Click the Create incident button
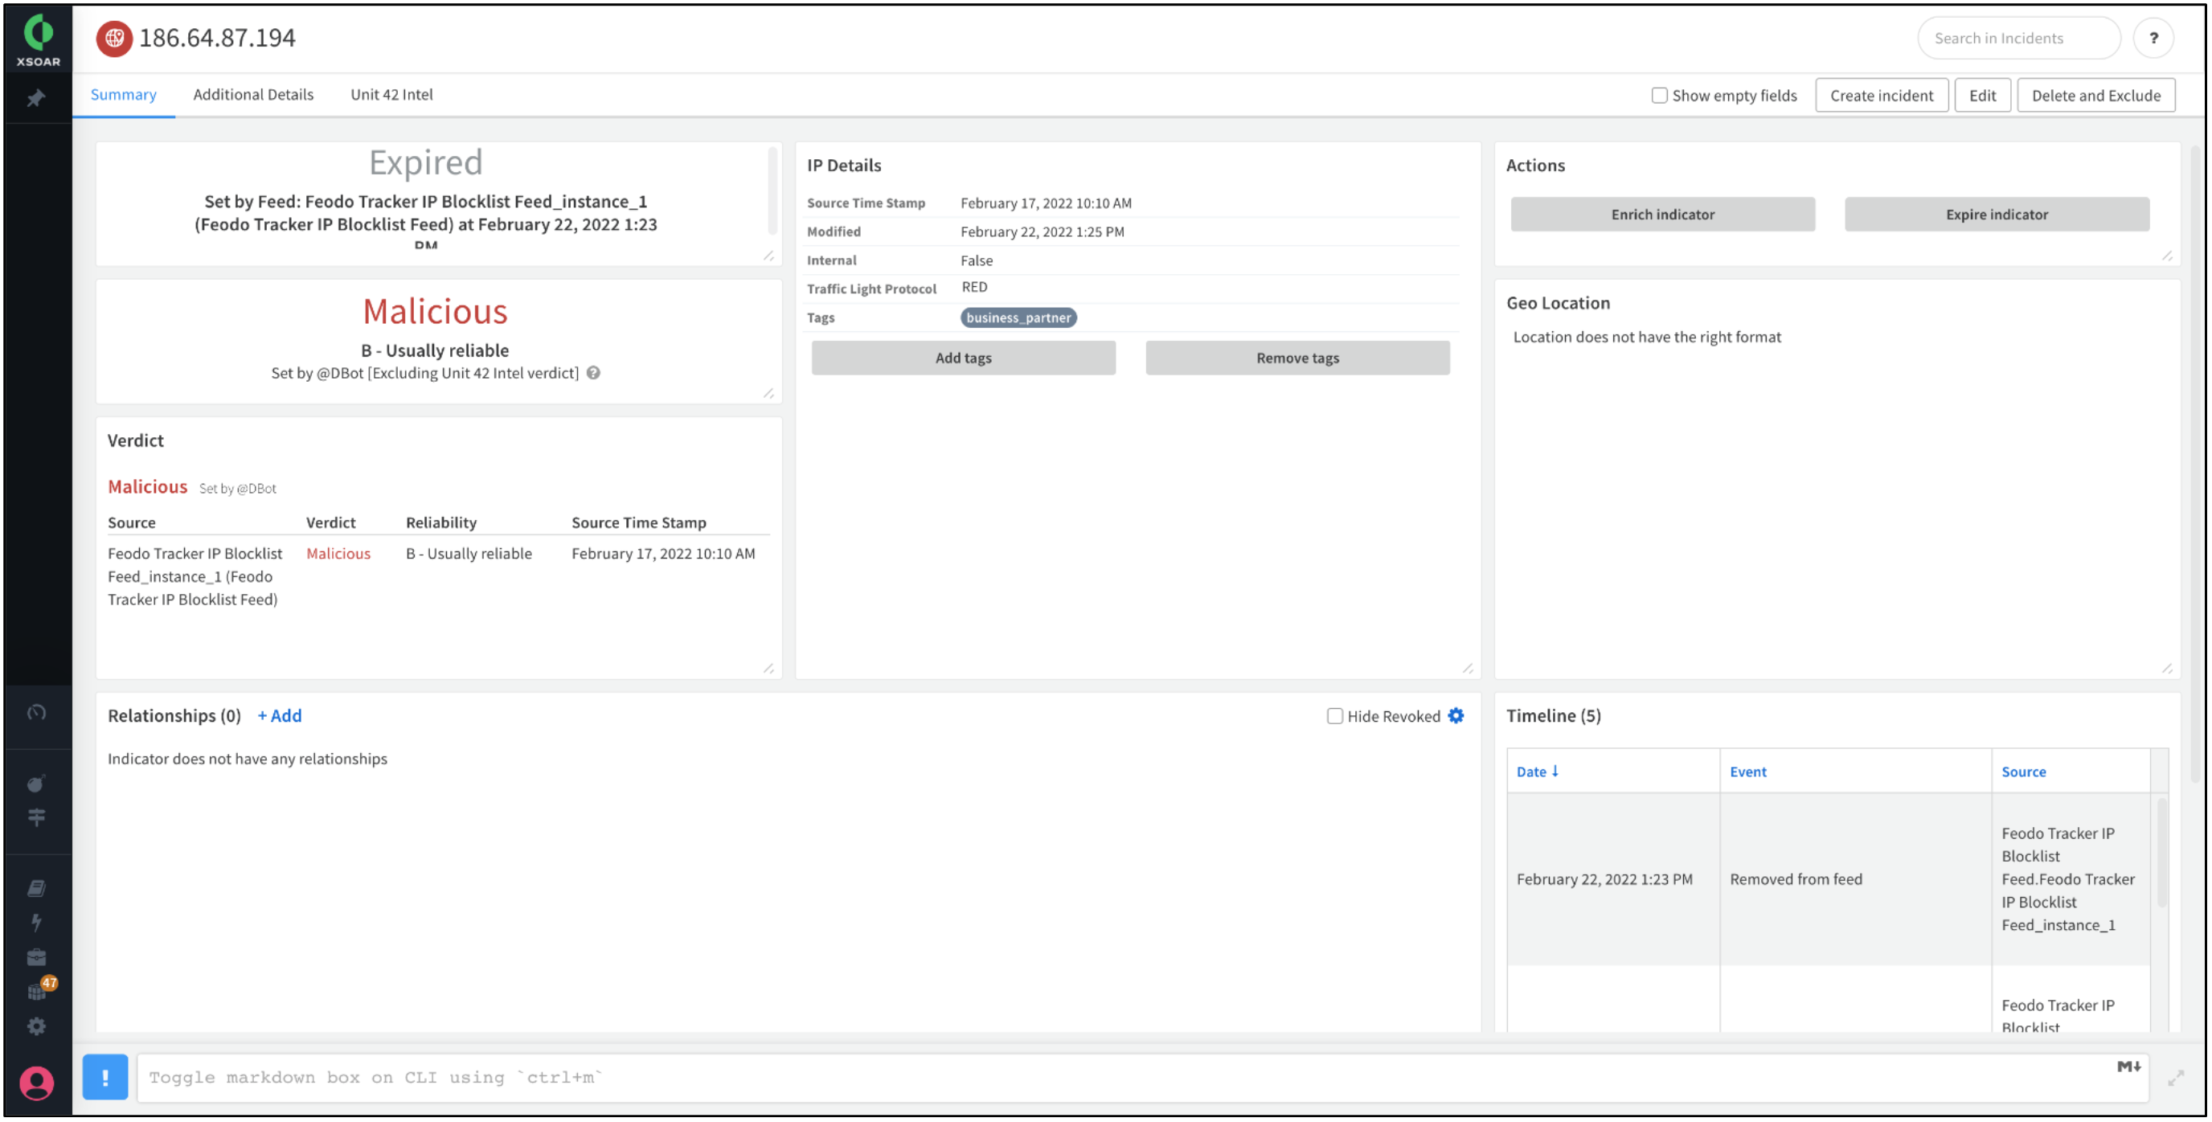This screenshot has height=1122, width=2212. pyautogui.click(x=1882, y=96)
